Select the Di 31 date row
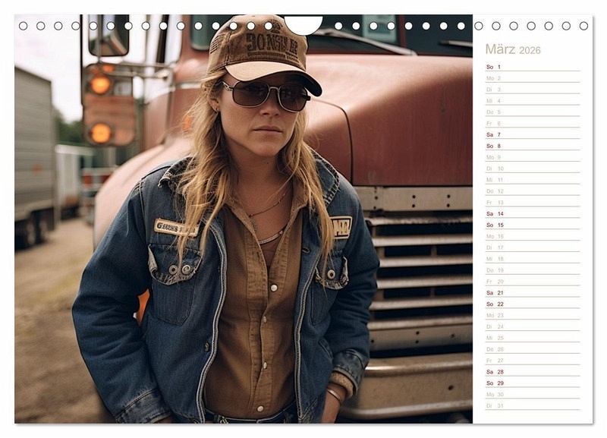 click(532, 405)
